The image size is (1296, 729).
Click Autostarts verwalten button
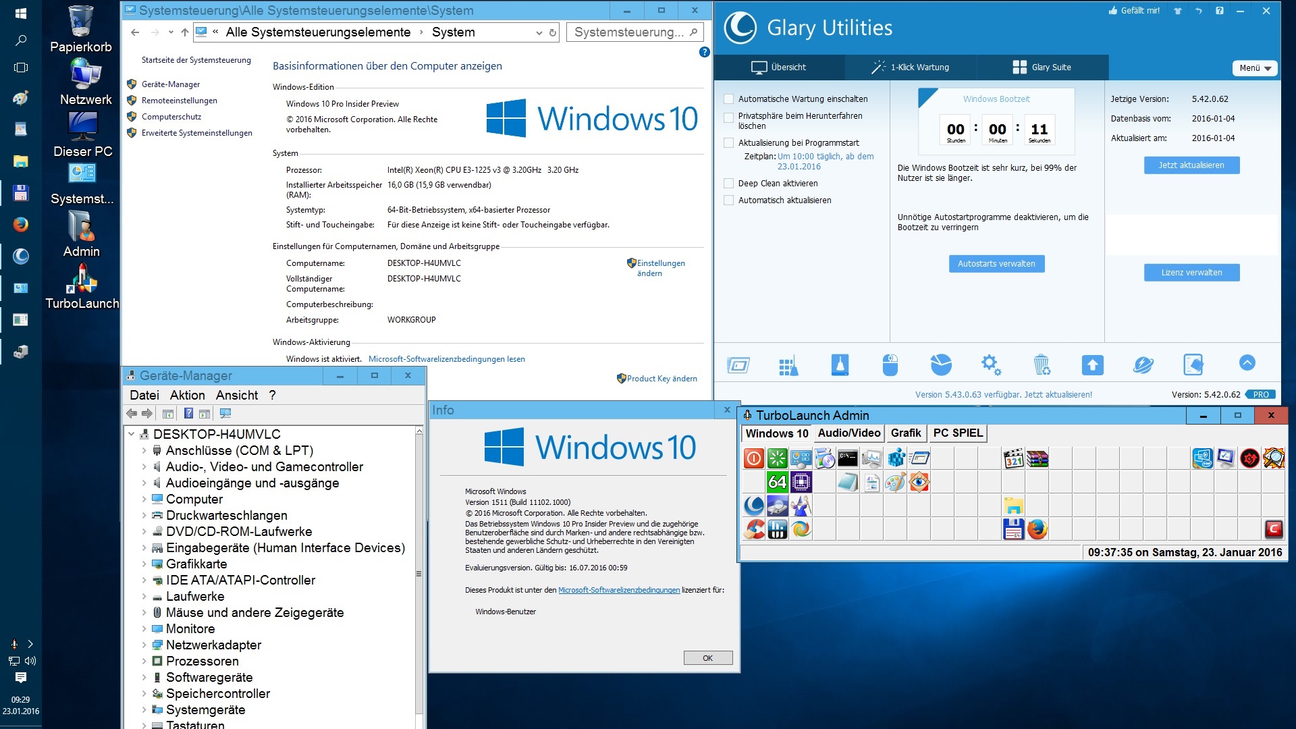pos(996,264)
